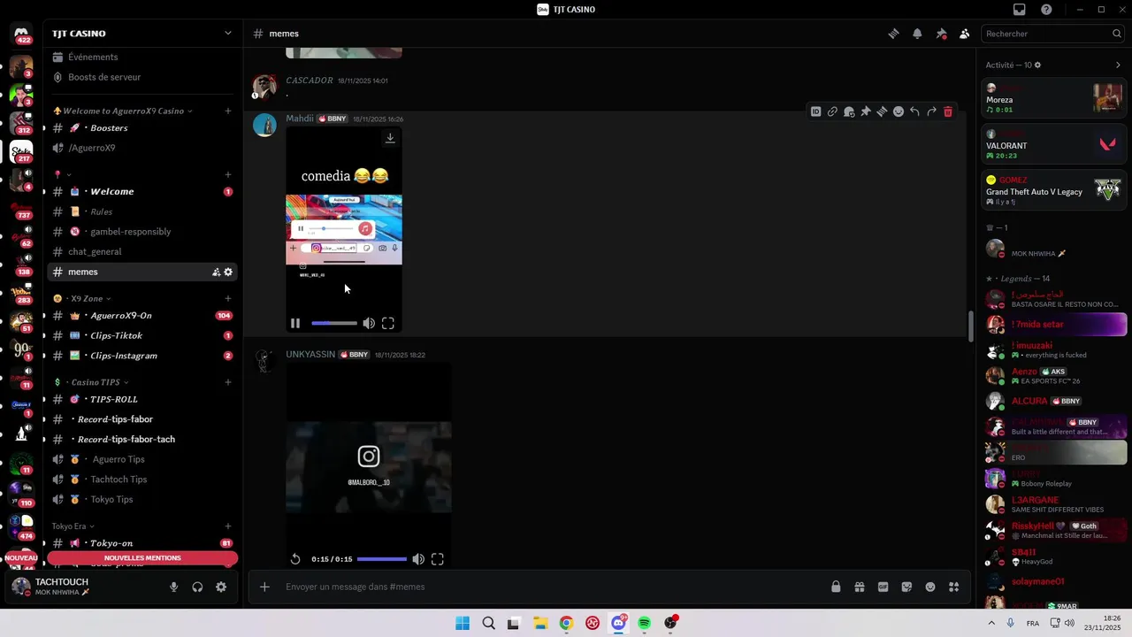Open the emoji picker in message bar
The width and height of the screenshot is (1132, 637).
(x=930, y=587)
